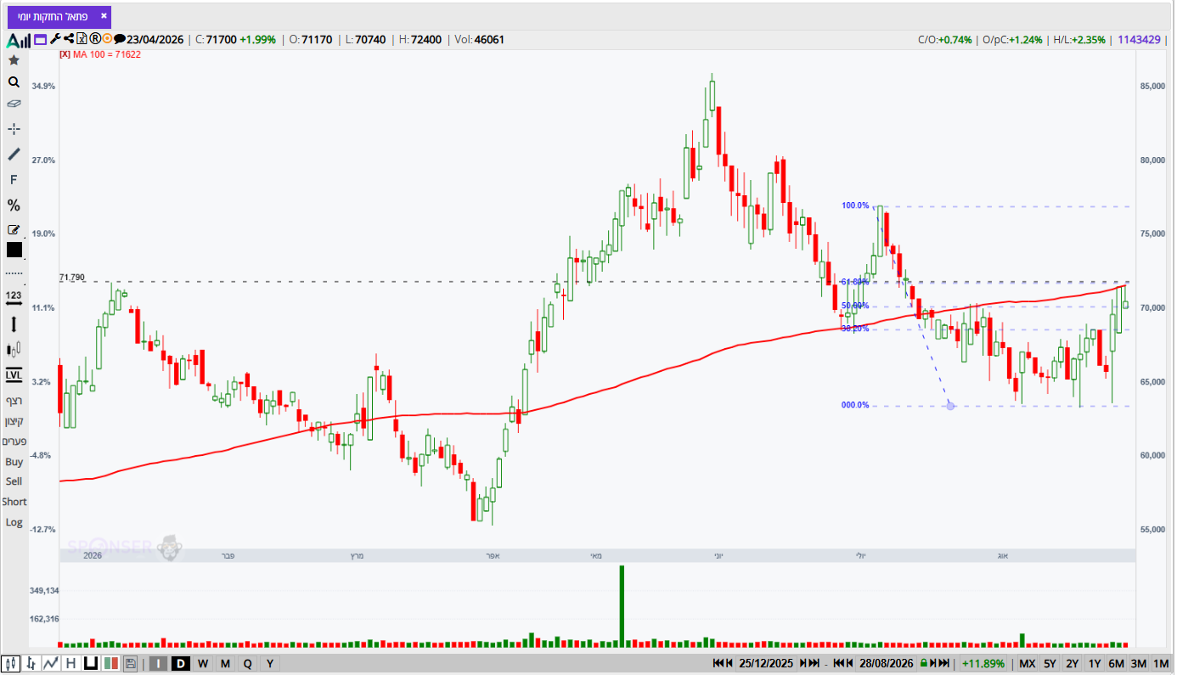Viewport: 1177px width, 675px height.
Task: Click the Short button
Action: [14, 502]
